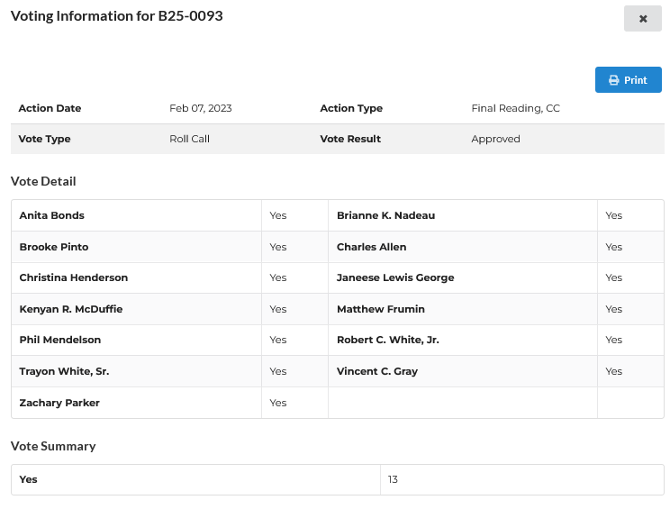Viewport: 670px width, 509px height.
Task: Select Kenyan R. McDuffie name
Action: pyautogui.click(x=71, y=309)
